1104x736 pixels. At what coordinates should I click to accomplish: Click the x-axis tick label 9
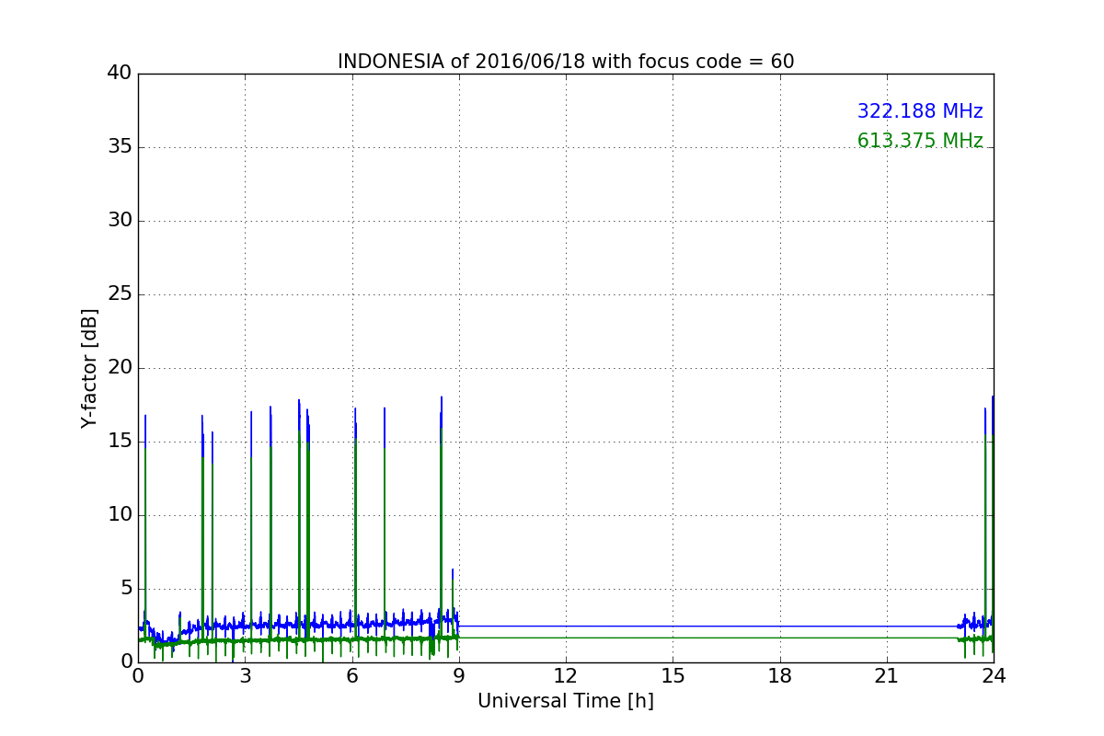click(459, 676)
